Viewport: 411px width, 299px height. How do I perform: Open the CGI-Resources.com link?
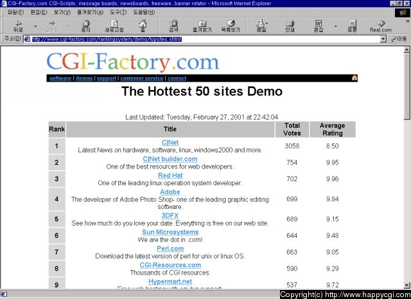[170, 265]
